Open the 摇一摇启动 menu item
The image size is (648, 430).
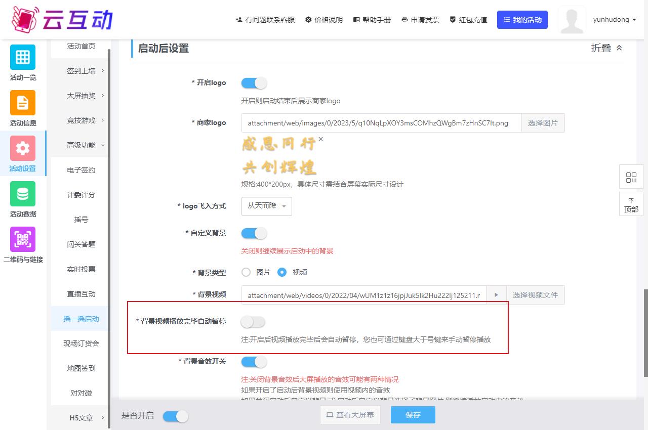coord(81,319)
